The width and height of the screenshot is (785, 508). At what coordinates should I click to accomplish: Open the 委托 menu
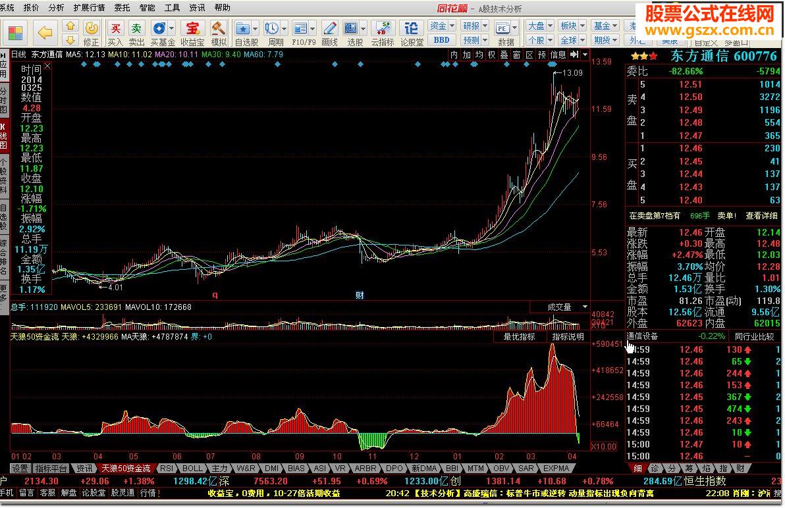coord(122,7)
